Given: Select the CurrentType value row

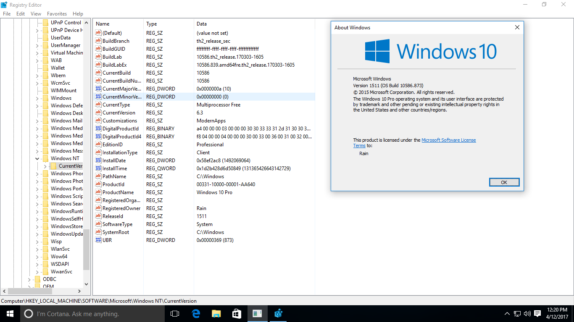Looking at the screenshot, I should tap(205, 105).
